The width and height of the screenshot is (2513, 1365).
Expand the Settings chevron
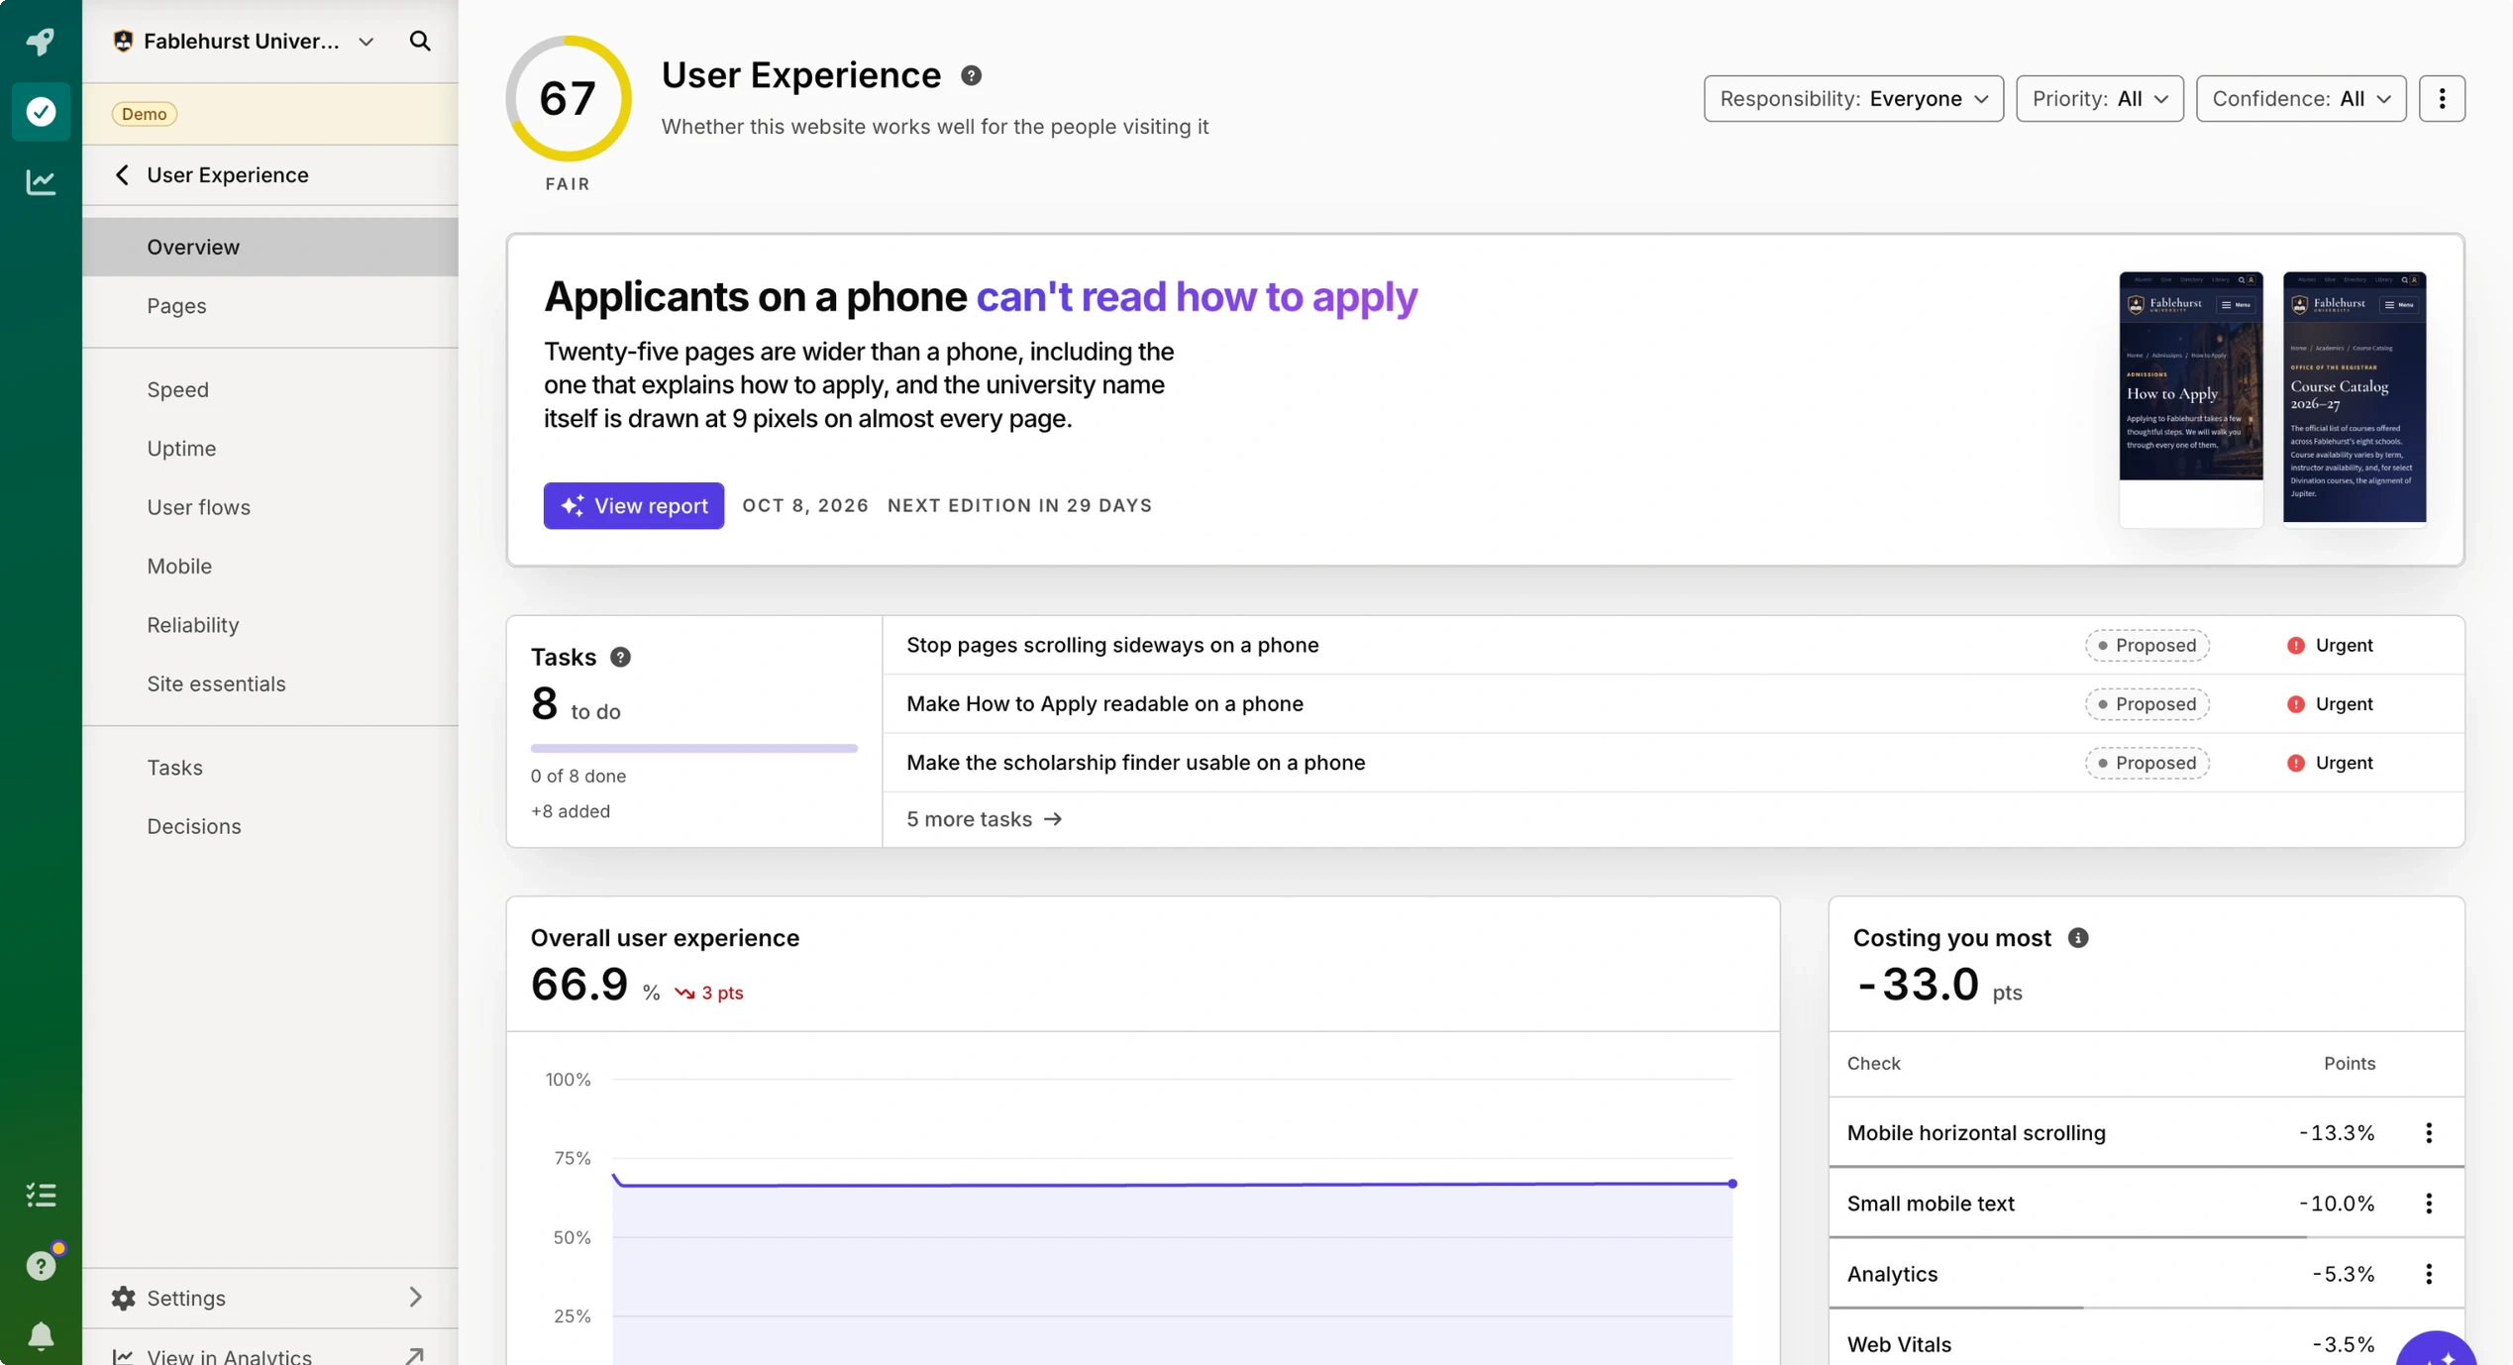click(415, 1298)
